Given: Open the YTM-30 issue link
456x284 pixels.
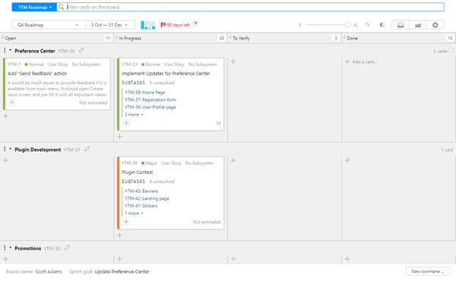Looking at the screenshot, I should (x=66, y=51).
